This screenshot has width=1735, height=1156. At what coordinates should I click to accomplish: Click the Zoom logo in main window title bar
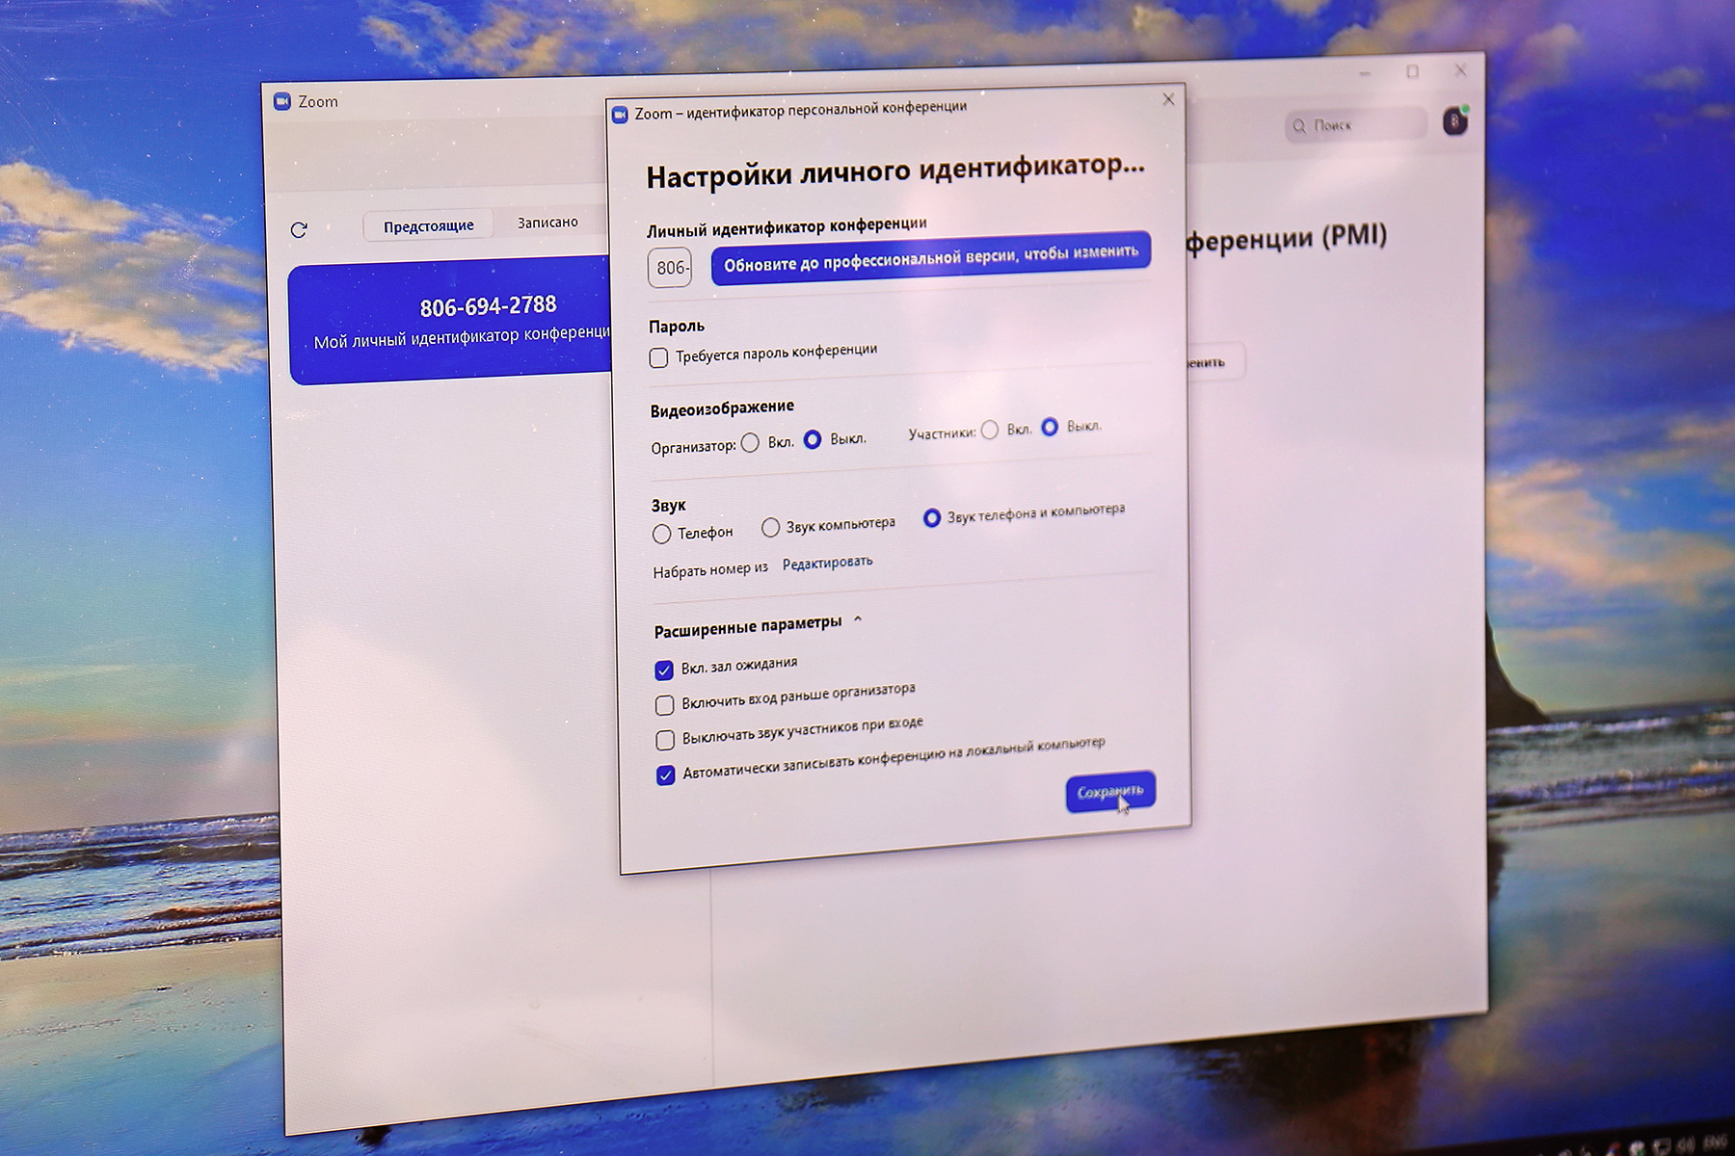[282, 101]
